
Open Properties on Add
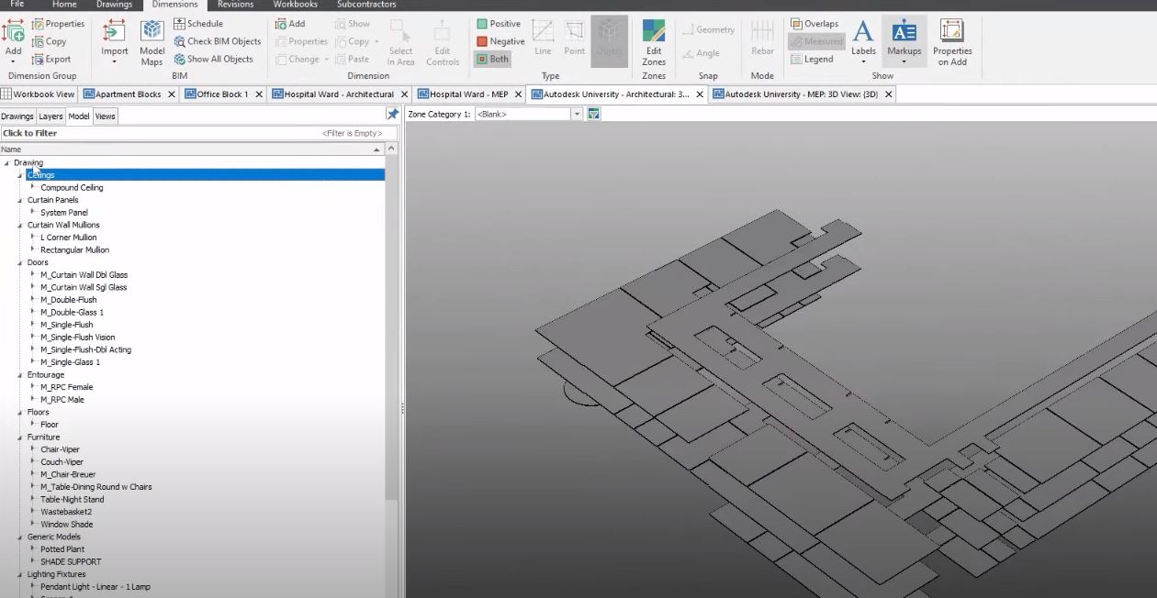coord(952,42)
